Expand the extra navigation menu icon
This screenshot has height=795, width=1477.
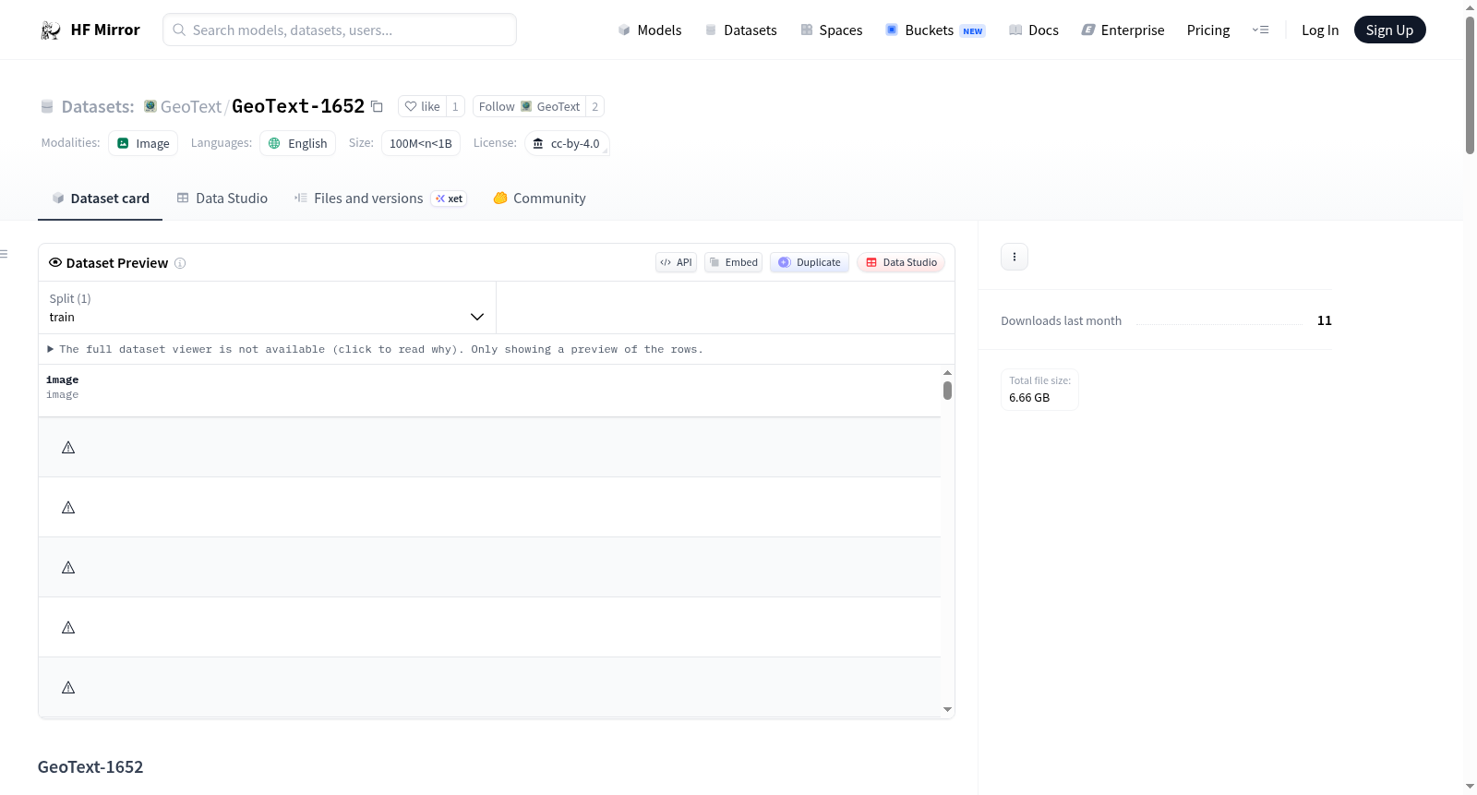point(1260,30)
